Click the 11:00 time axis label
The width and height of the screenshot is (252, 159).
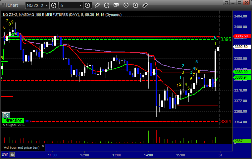click(52, 155)
